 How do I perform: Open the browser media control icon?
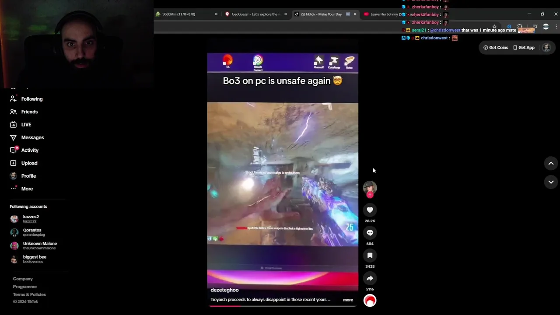[535, 27]
